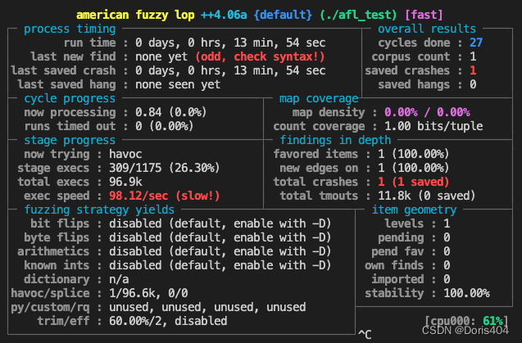Click exec speed '98.12/sec (slow!)'
This screenshot has height=343, width=522.
[x=165, y=196]
